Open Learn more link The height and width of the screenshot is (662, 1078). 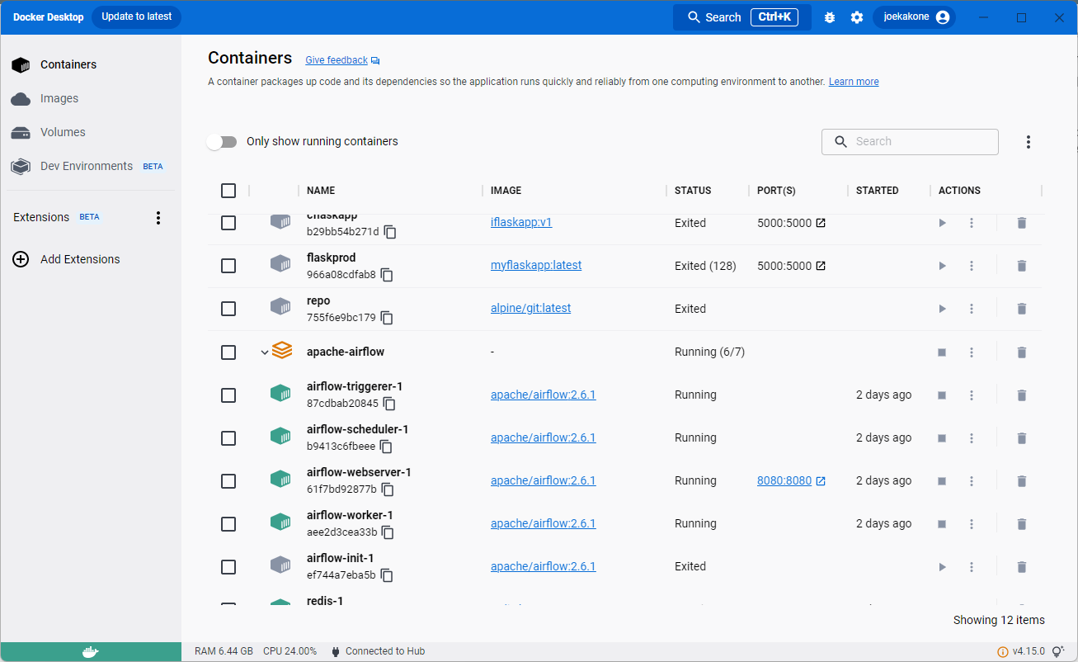tap(854, 82)
